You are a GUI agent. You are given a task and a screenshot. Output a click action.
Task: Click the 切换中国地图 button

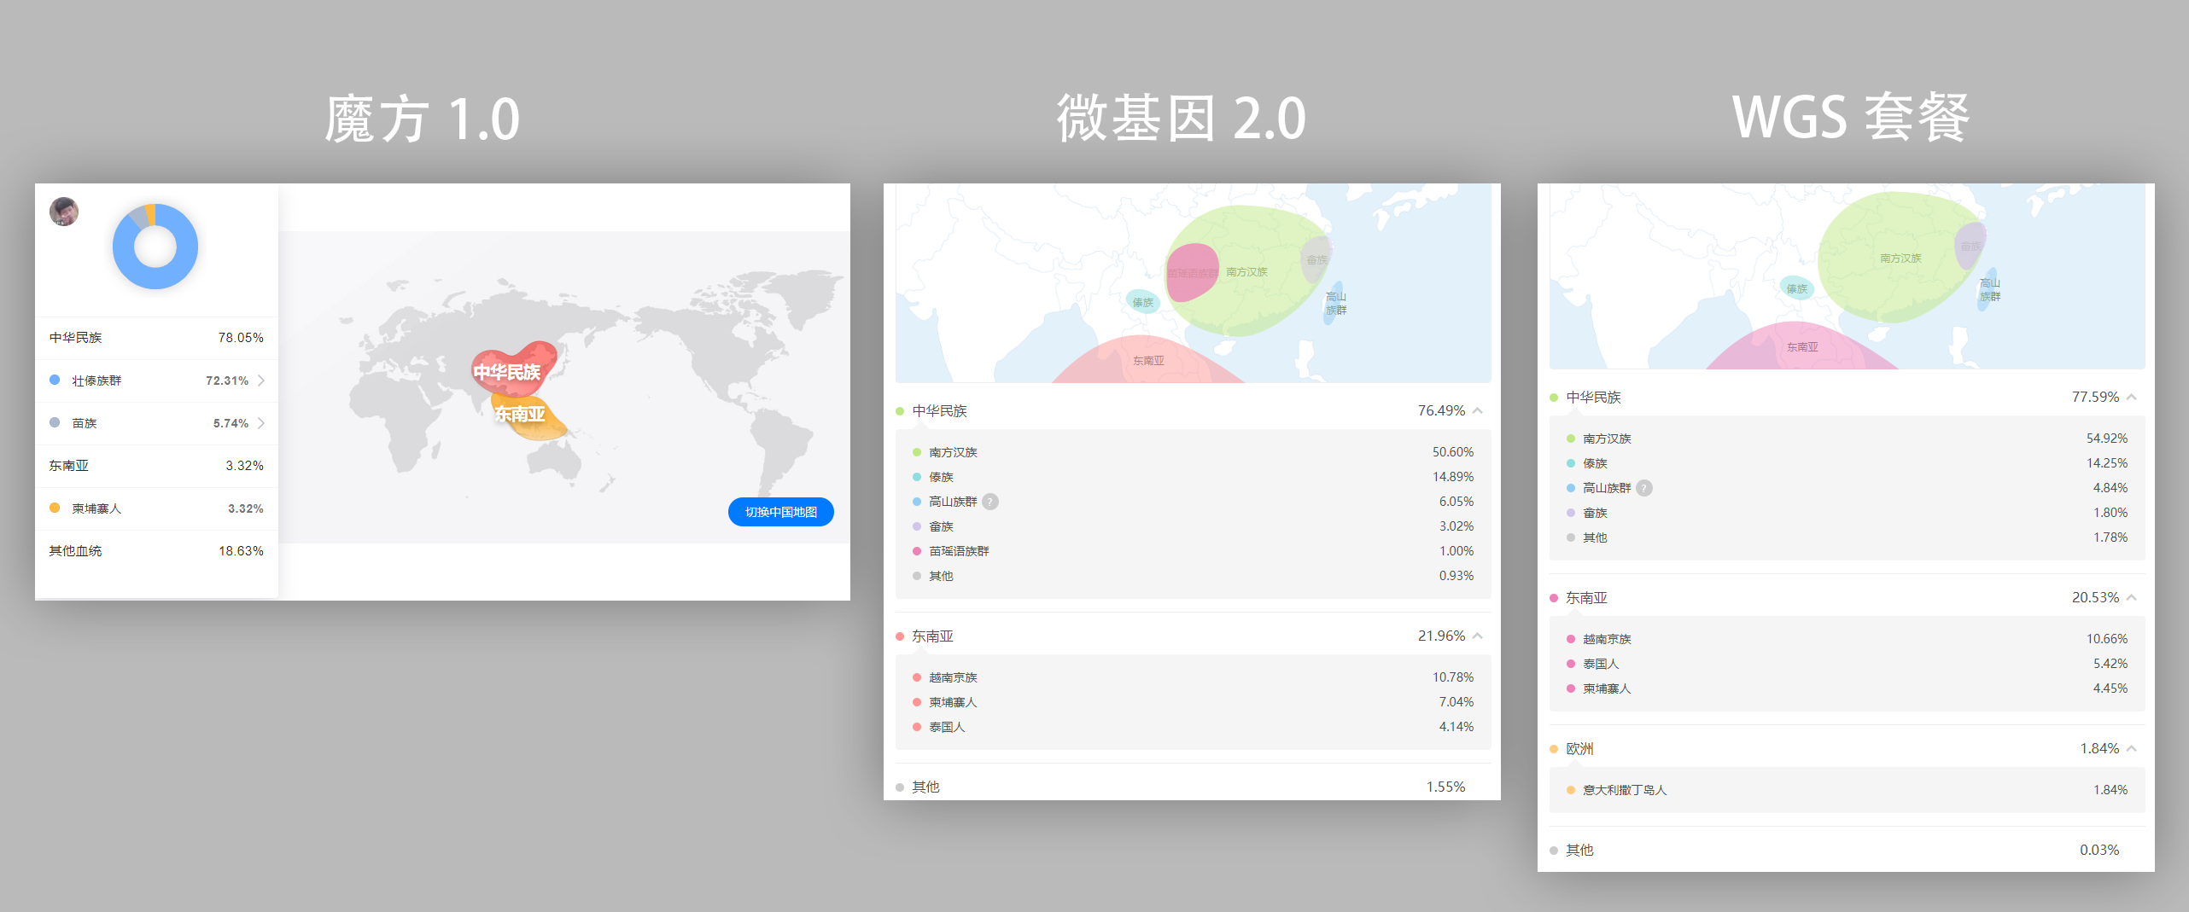pyautogui.click(x=780, y=512)
